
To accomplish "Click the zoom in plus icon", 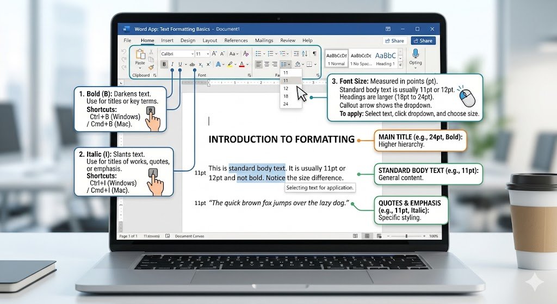I will [424, 236].
